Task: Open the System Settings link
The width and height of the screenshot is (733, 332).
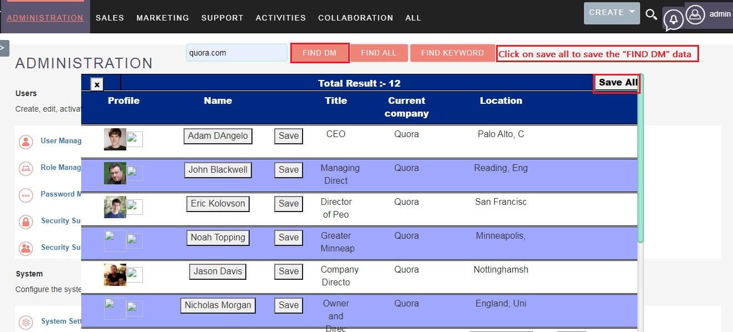Action: pos(61,321)
